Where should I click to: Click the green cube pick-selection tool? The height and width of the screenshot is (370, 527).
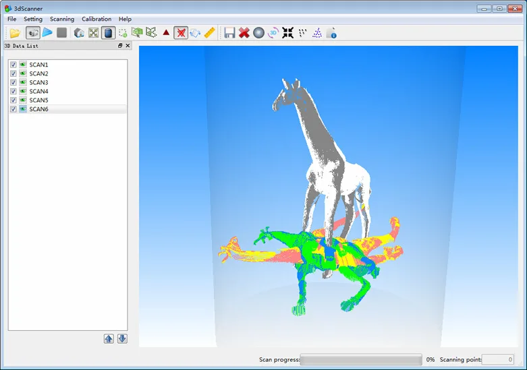tap(137, 32)
